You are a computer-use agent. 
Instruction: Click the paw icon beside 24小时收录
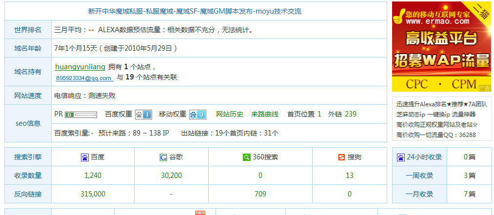[400, 157]
